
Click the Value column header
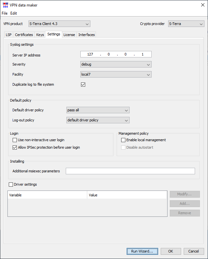click(127, 195)
